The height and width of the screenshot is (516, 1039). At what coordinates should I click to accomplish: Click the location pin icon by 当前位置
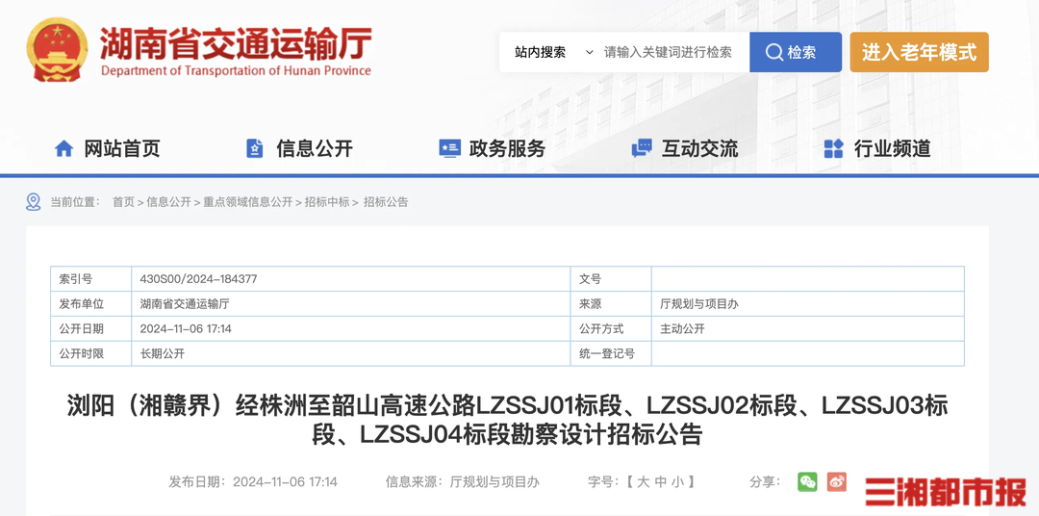(34, 202)
